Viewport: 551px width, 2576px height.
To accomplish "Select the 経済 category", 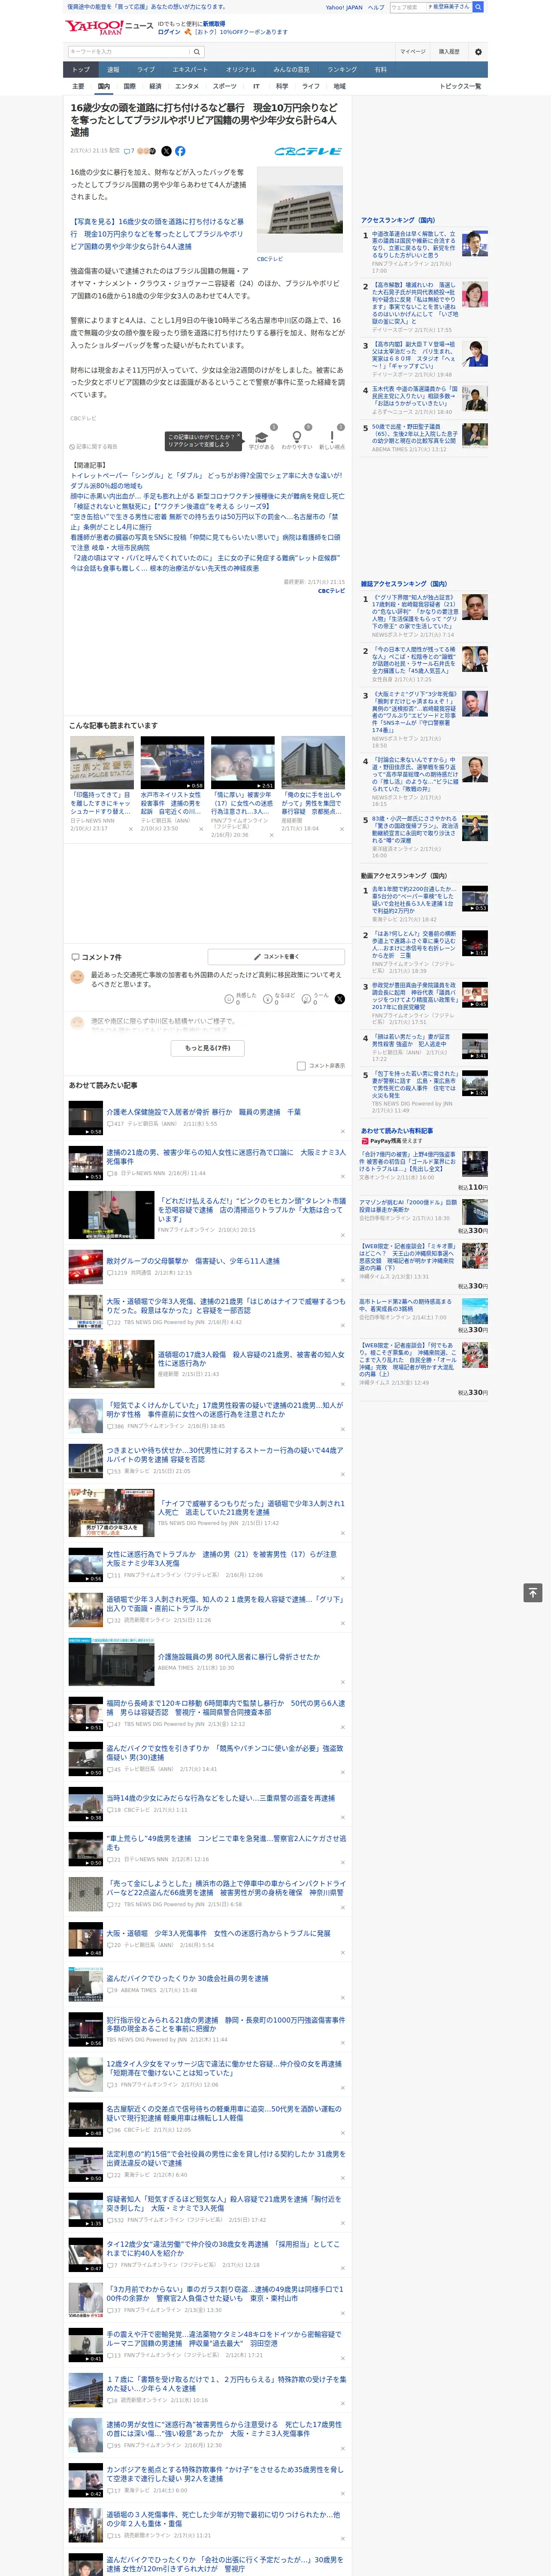I will coord(155,86).
